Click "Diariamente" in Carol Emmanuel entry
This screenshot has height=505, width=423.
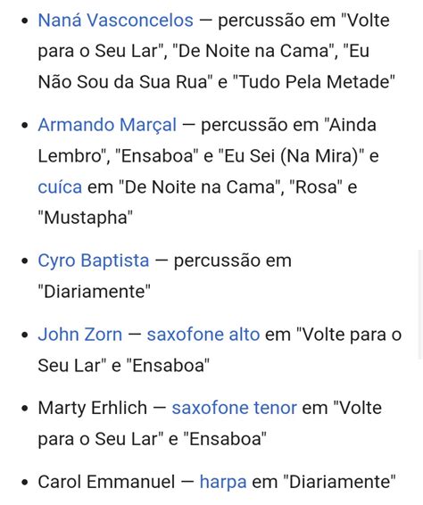coord(339,482)
